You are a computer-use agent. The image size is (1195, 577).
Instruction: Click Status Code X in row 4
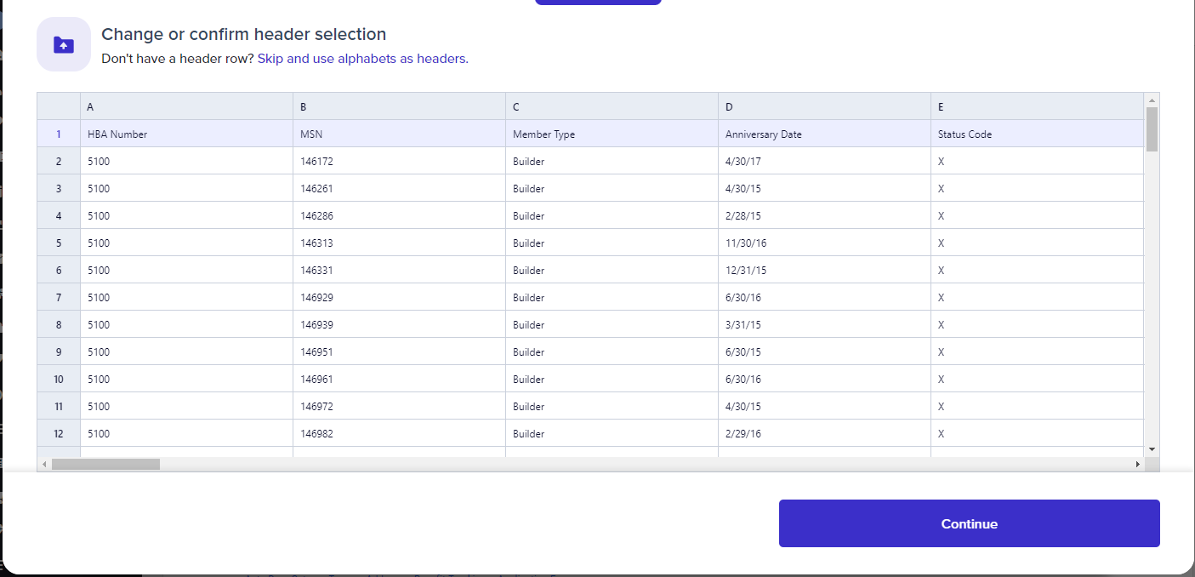pyautogui.click(x=1037, y=215)
